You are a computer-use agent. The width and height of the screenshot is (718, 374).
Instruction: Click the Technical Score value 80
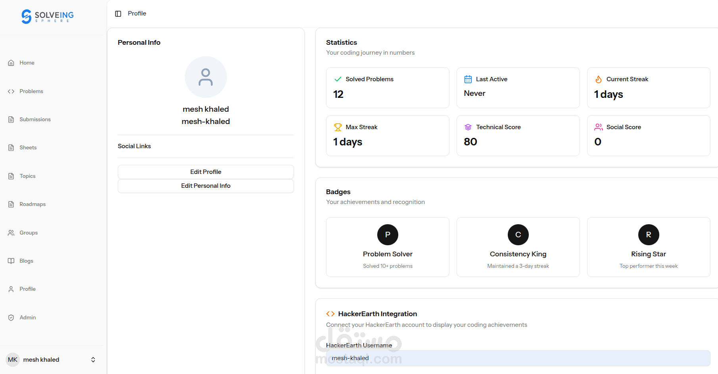[x=470, y=142]
